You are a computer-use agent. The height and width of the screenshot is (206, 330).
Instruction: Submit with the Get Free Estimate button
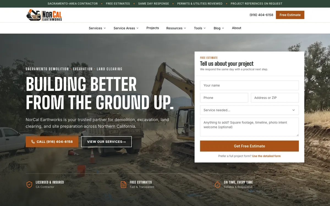click(x=249, y=146)
